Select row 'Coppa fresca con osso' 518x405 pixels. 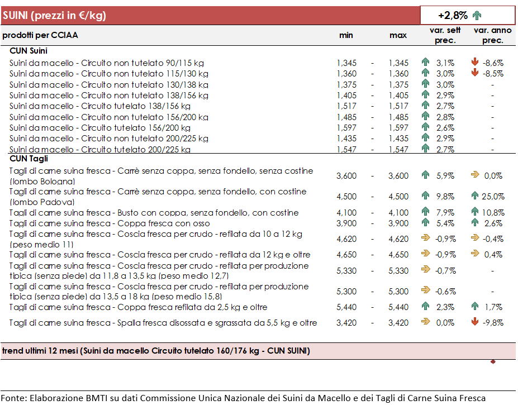tap(258, 223)
